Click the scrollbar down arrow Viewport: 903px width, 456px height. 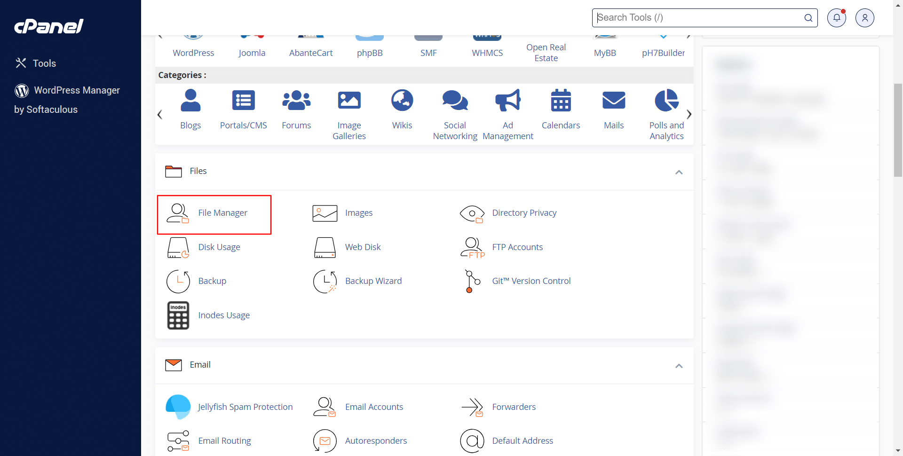(x=898, y=451)
